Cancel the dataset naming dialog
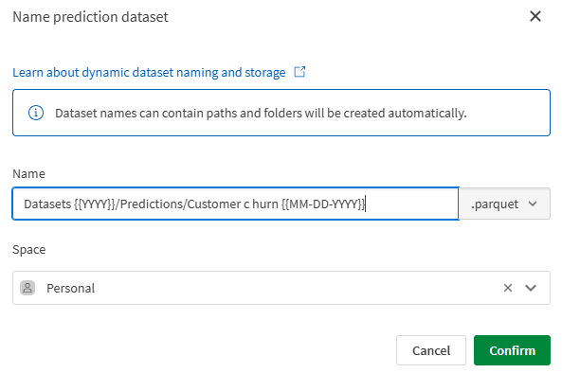This screenshot has height=373, width=562. pyautogui.click(x=431, y=350)
